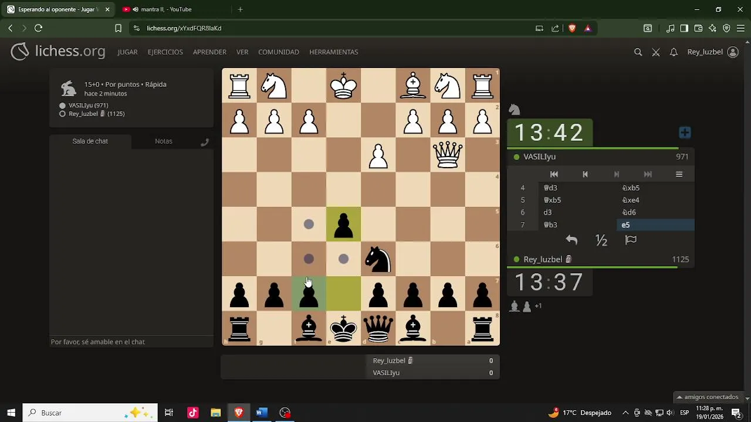Click the Brave Shields lion icon
This screenshot has height=422, width=751.
tap(572, 28)
